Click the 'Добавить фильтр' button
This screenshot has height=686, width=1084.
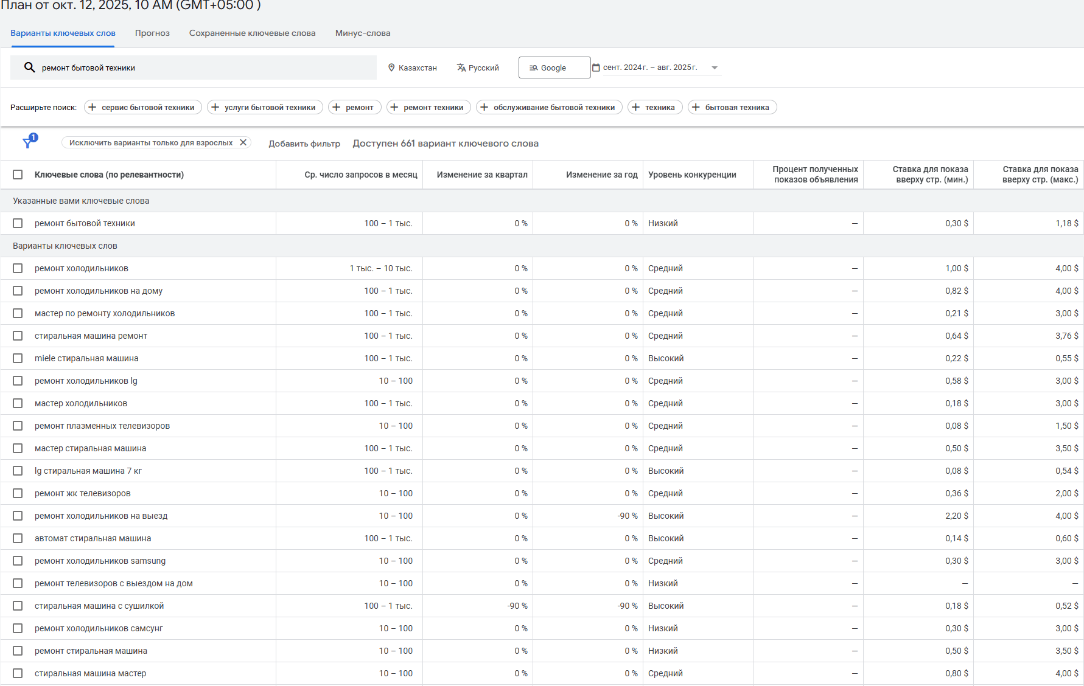[x=304, y=144]
